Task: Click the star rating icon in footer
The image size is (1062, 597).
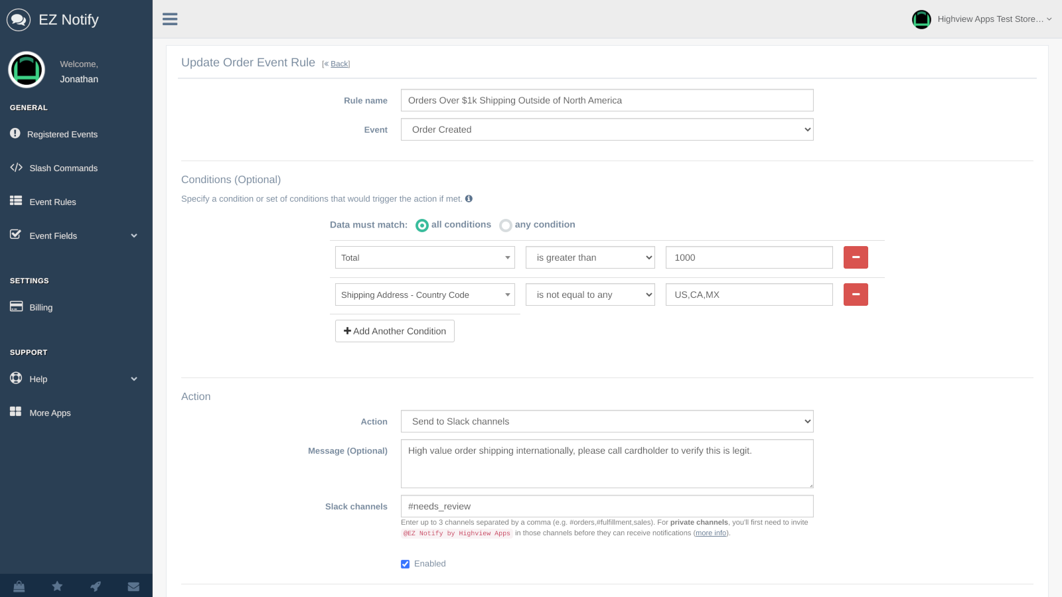Action: click(57, 586)
